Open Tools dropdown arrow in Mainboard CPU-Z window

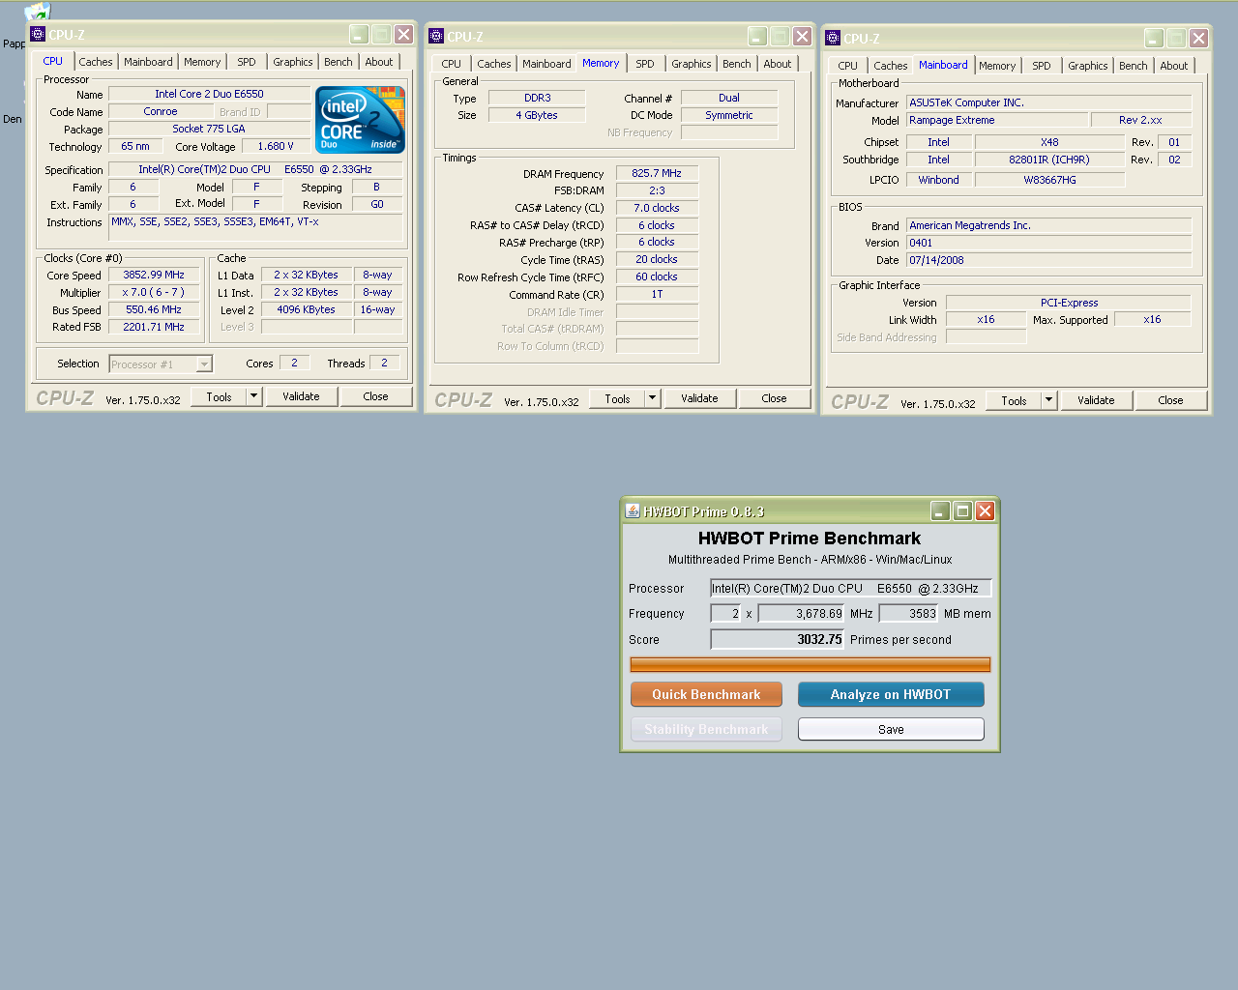click(x=1049, y=400)
